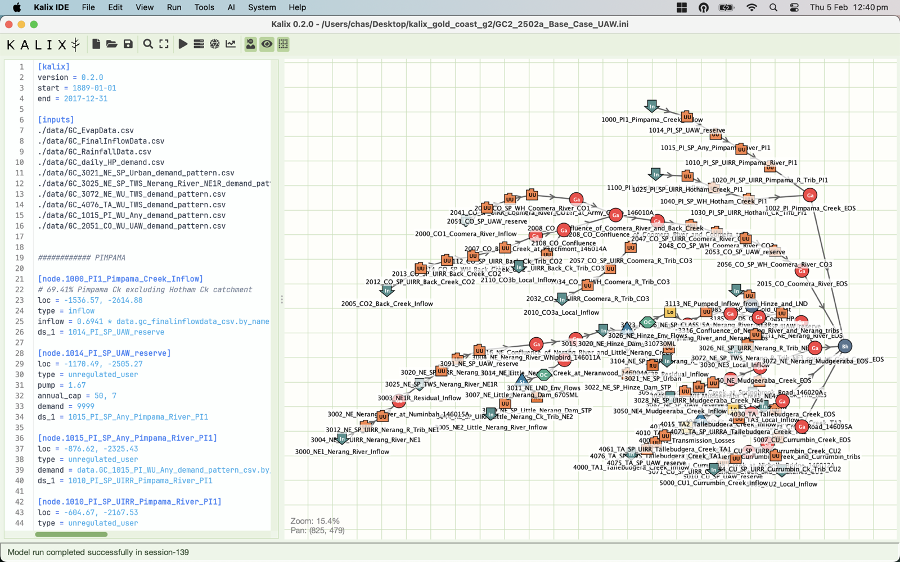
Task: Click the ./data/GC_EvapData.csv line
Action: (85, 130)
